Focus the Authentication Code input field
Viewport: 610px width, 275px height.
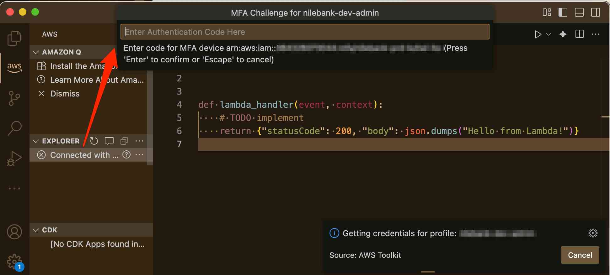304,32
